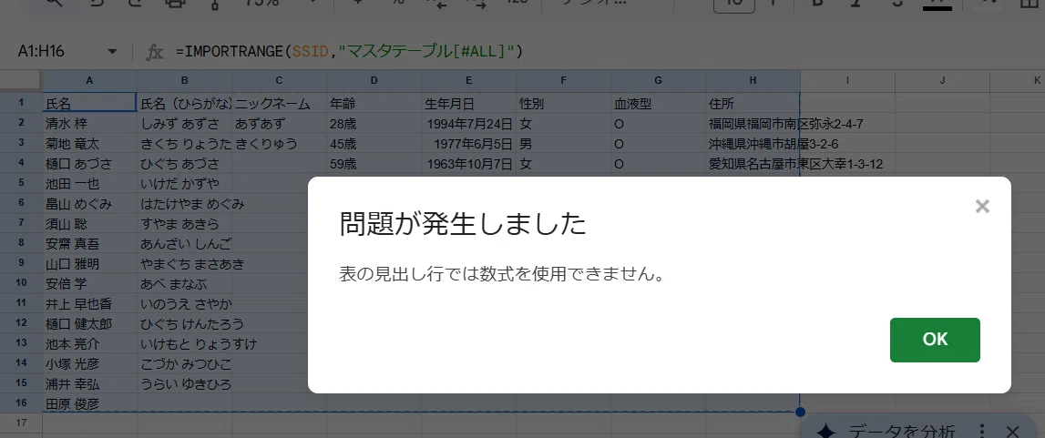Click the nickname cell きくりゅう
This screenshot has width=1045, height=438.
point(279,143)
